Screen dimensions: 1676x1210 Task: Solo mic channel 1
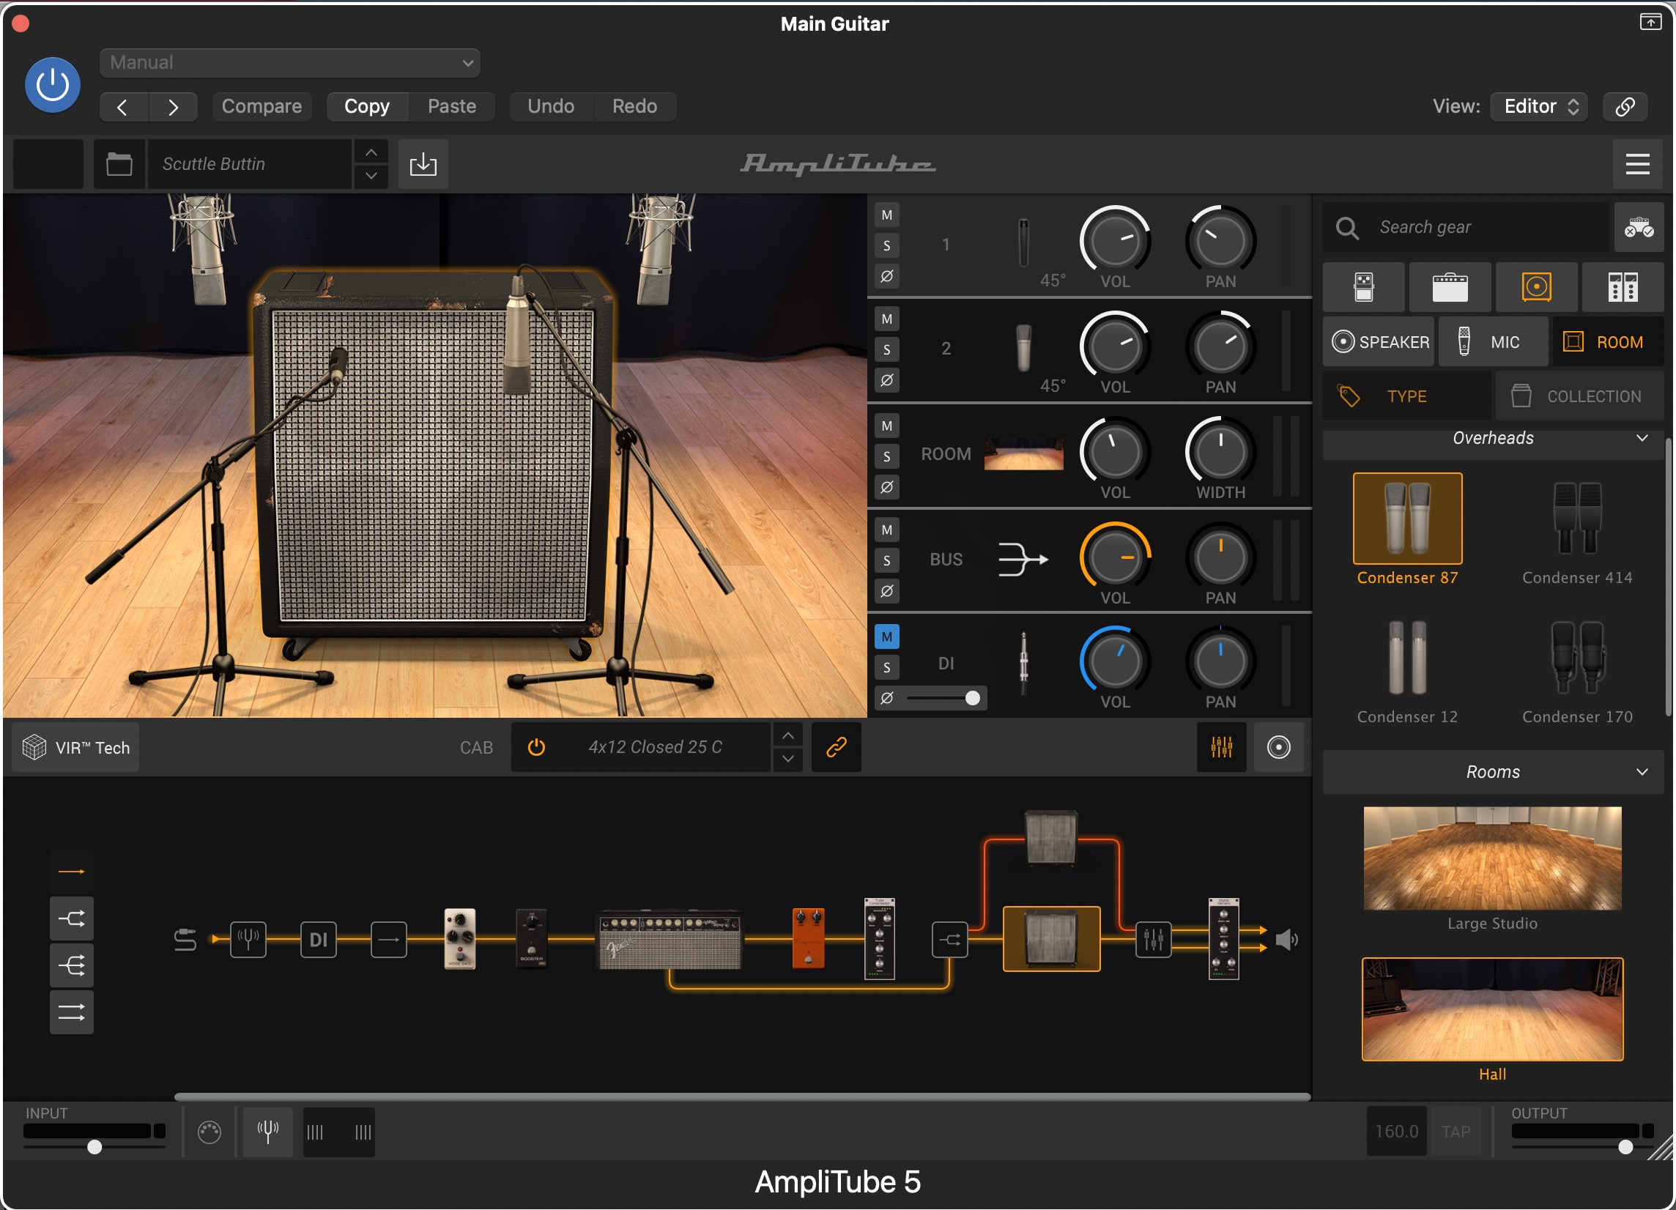887,246
